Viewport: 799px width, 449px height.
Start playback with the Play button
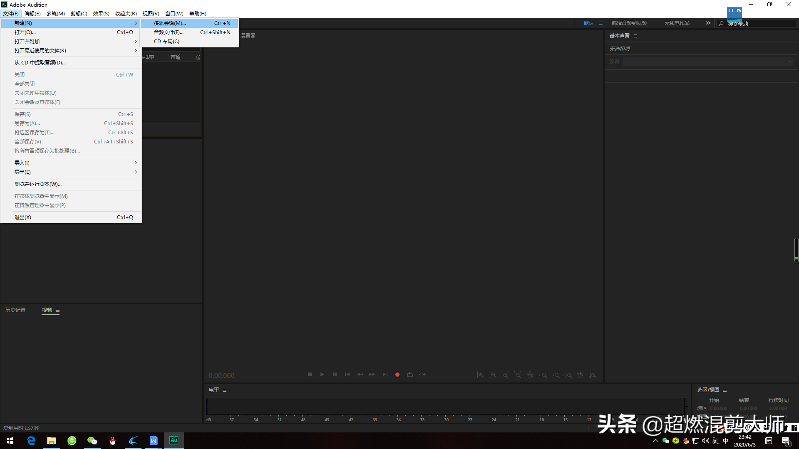click(322, 375)
